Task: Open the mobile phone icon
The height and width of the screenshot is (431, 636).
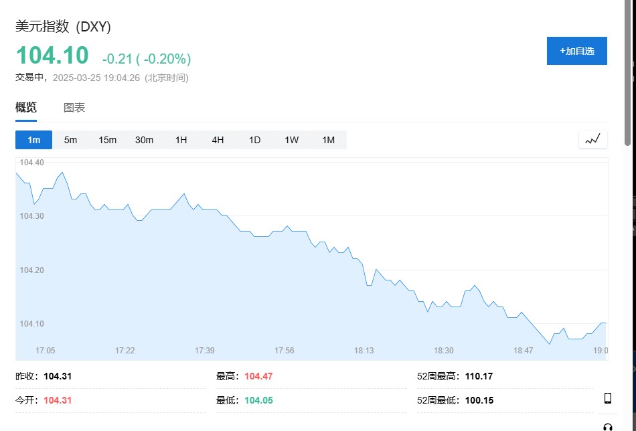Action: [x=608, y=398]
